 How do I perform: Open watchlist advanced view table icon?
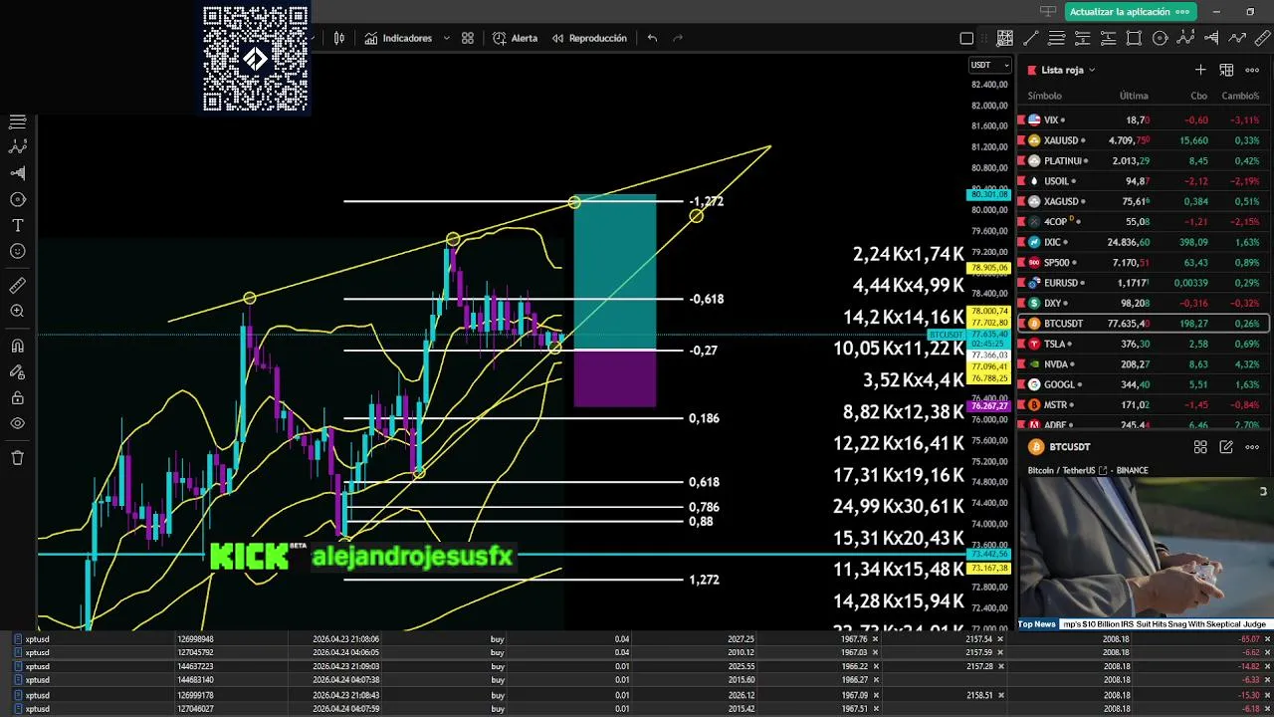tap(1226, 70)
